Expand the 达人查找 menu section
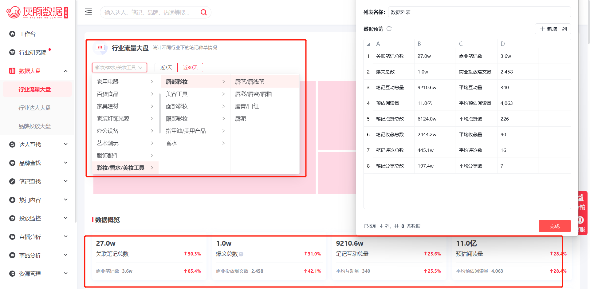The image size is (590, 289). (x=66, y=144)
